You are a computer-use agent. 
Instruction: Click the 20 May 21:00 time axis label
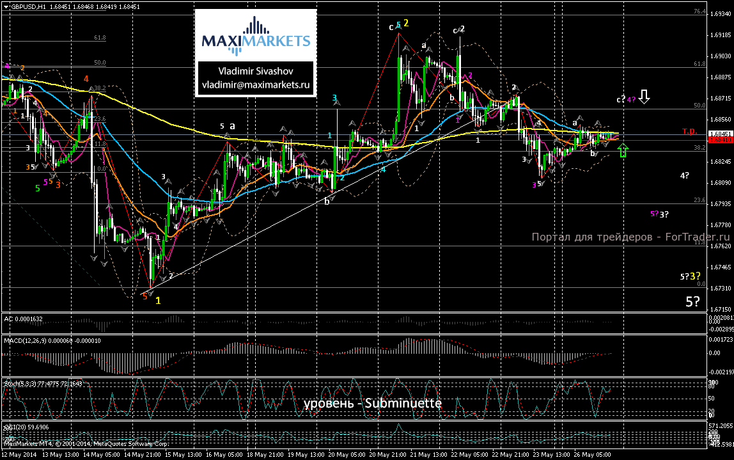387,455
